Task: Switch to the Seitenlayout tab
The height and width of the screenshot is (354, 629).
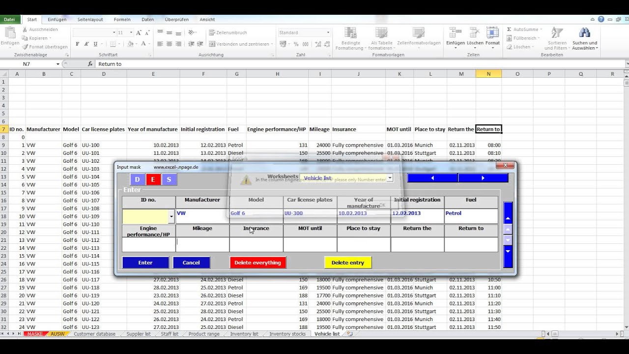Action: [x=90, y=20]
